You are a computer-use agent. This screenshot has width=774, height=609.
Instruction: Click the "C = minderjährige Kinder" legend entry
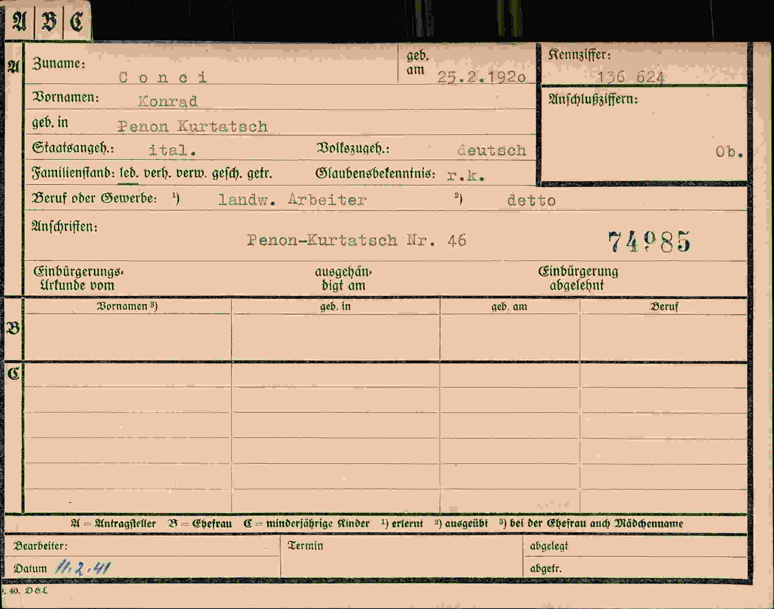[x=306, y=524]
